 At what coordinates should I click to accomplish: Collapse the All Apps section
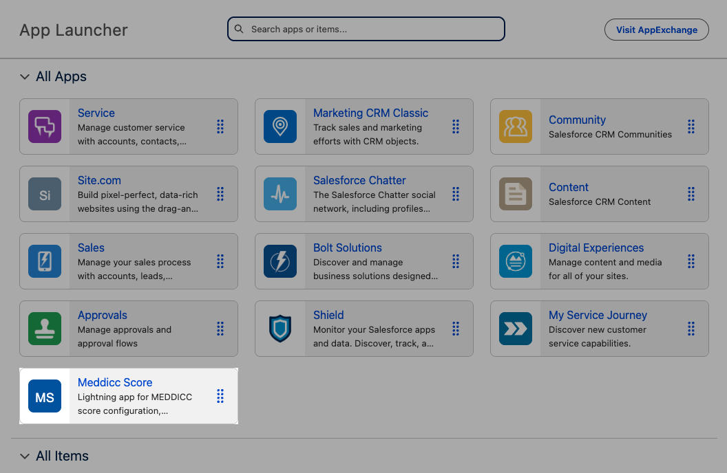click(25, 77)
